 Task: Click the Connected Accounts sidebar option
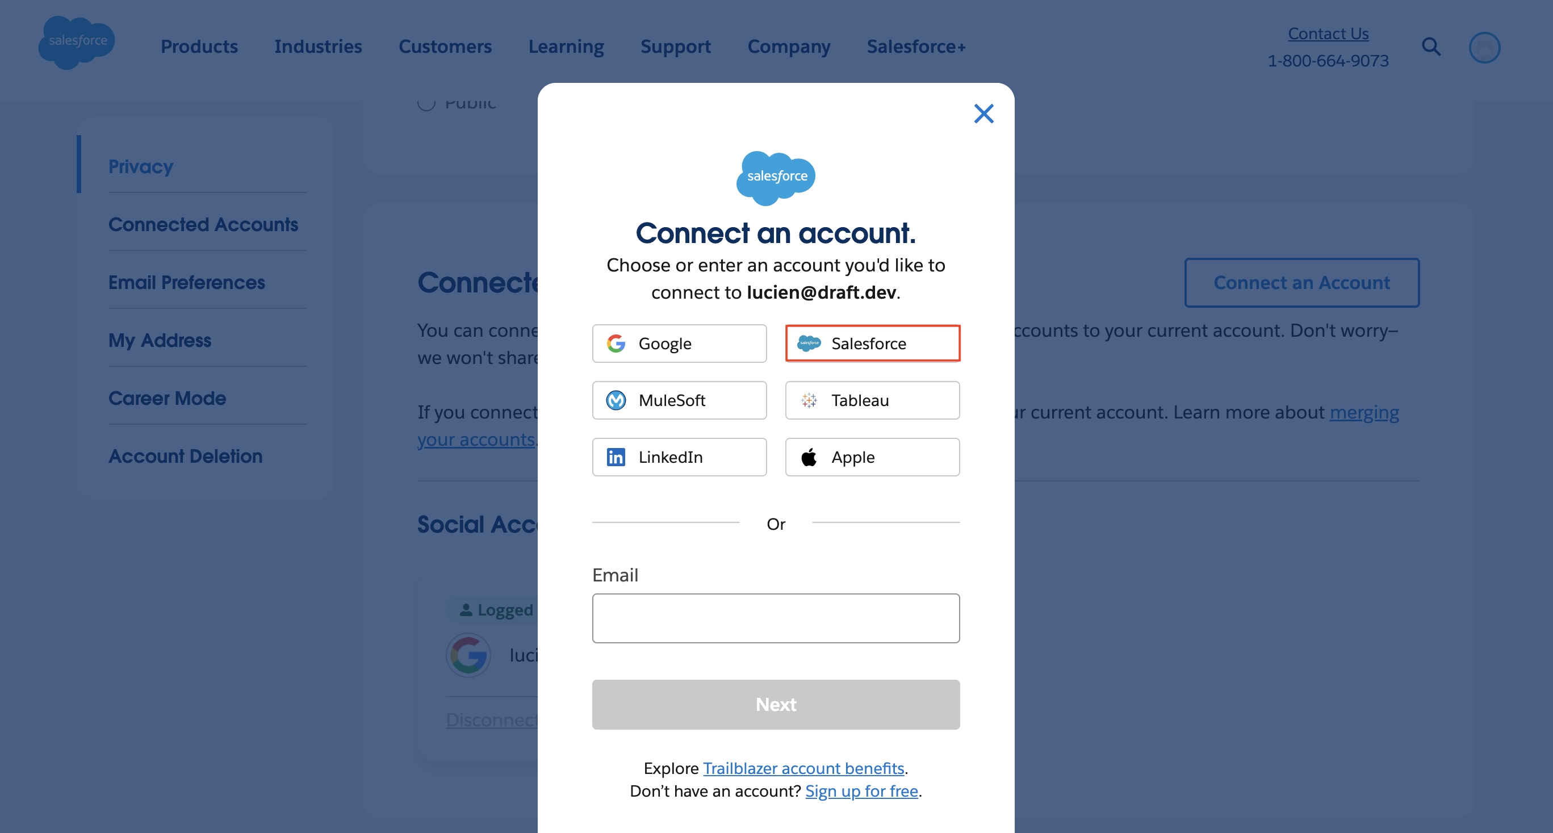[x=203, y=224]
